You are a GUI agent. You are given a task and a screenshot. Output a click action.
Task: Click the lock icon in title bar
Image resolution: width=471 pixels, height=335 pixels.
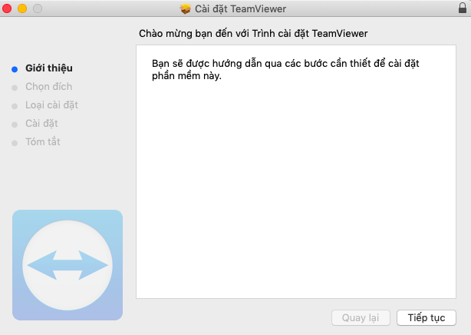463,8
